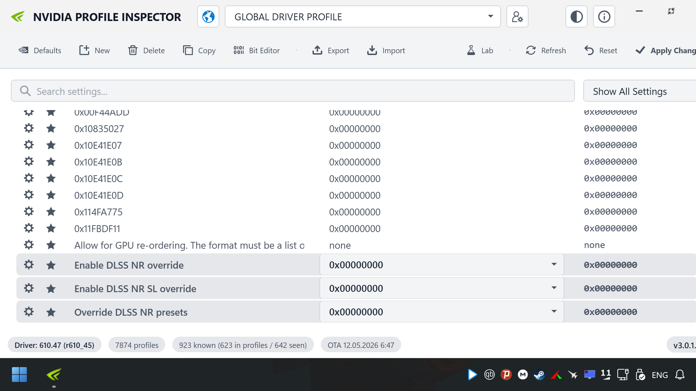Toggle favorite star for 0x10835027
Screen dimensions: 696x391
point(51,128)
